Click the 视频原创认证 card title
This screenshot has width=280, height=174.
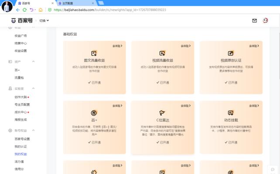[231, 60]
